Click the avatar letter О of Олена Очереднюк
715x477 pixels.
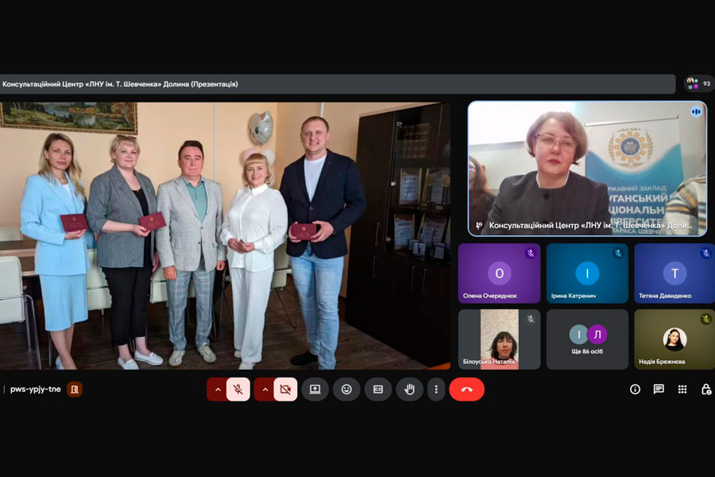pos(500,273)
